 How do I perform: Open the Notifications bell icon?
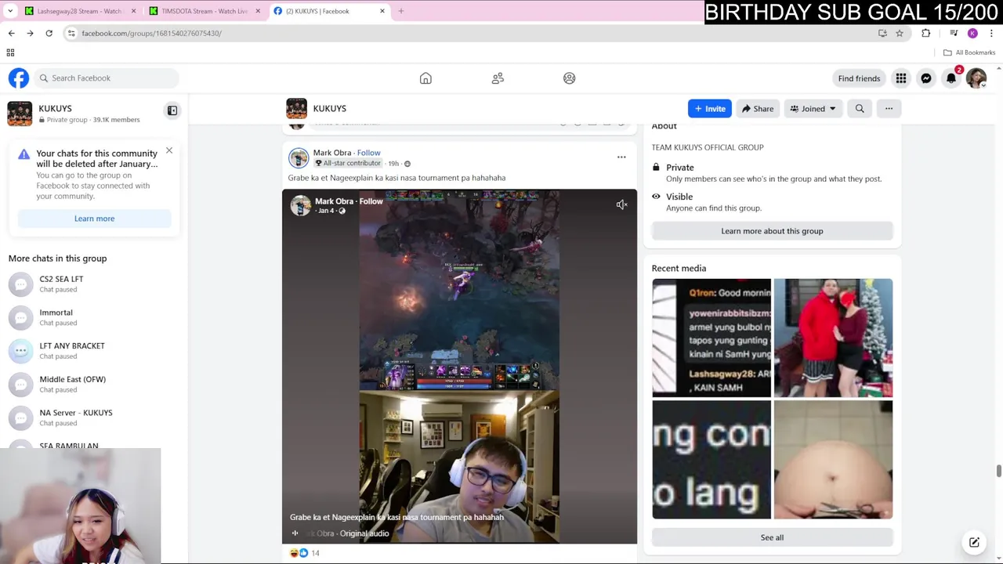[x=951, y=78]
